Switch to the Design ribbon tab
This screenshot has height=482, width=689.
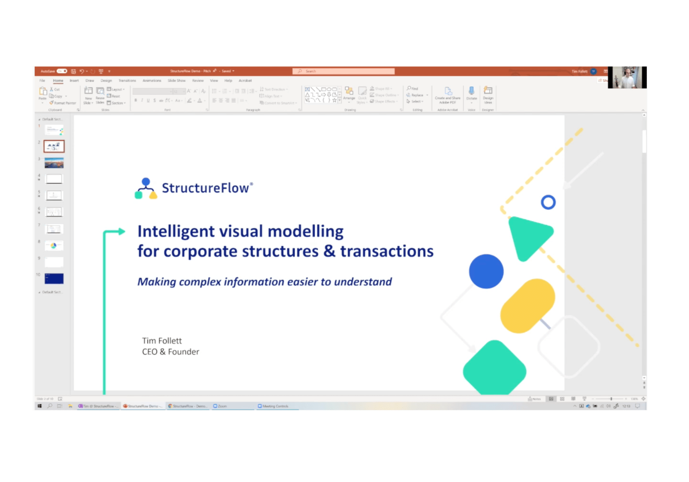point(106,80)
